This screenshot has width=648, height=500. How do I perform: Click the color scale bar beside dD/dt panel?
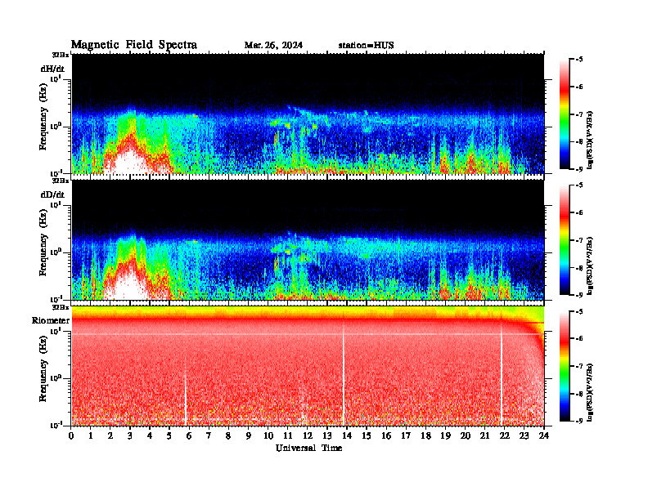pos(565,240)
